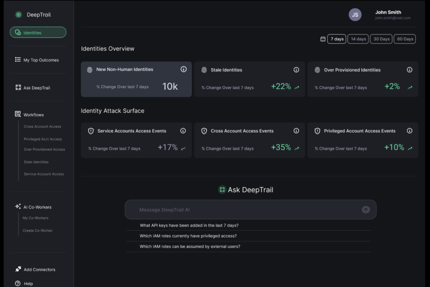Open info for Over Provisioned Identities card
430x287 pixels.
coord(409,70)
